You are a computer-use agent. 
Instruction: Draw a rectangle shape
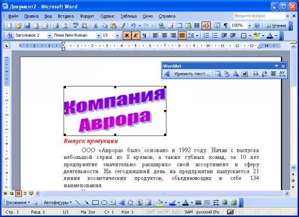click(96, 203)
